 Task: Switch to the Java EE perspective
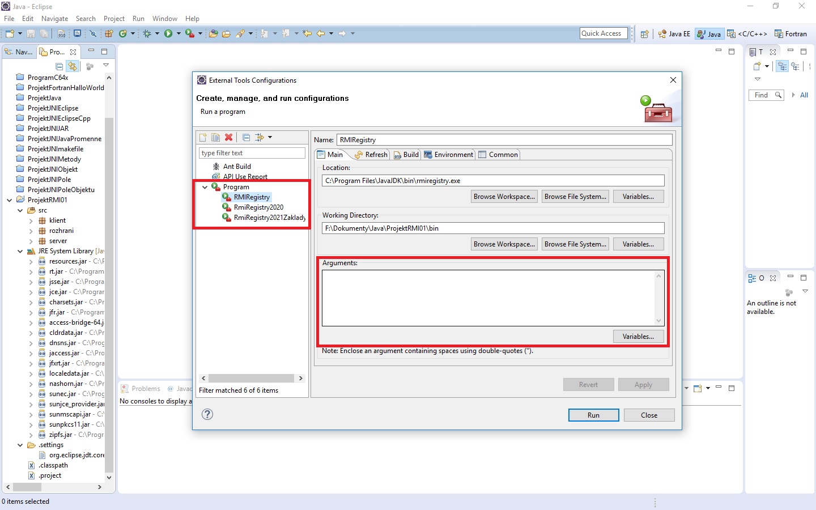[674, 33]
